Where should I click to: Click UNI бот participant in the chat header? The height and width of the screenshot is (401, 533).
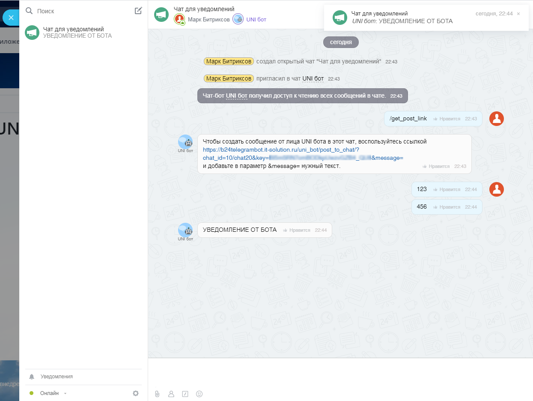click(x=256, y=19)
